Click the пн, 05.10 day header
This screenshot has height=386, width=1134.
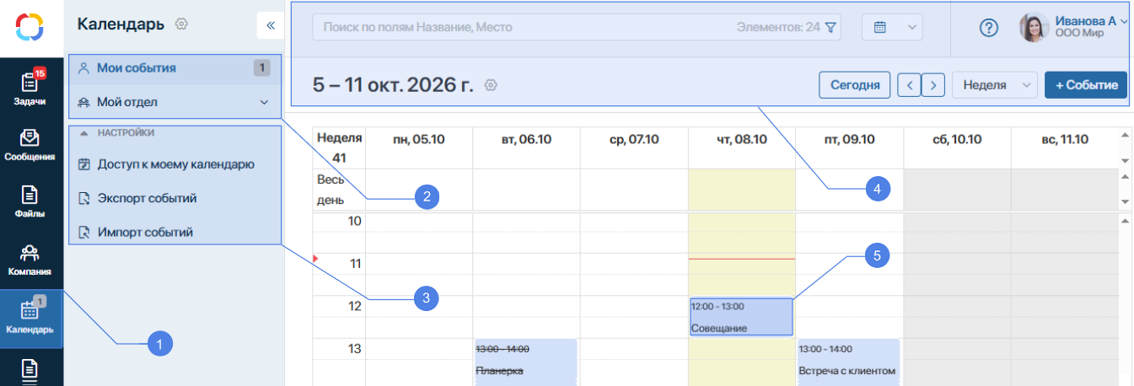(x=418, y=139)
